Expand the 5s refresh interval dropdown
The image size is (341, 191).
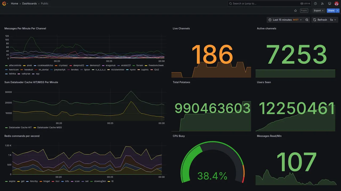pos(333,20)
